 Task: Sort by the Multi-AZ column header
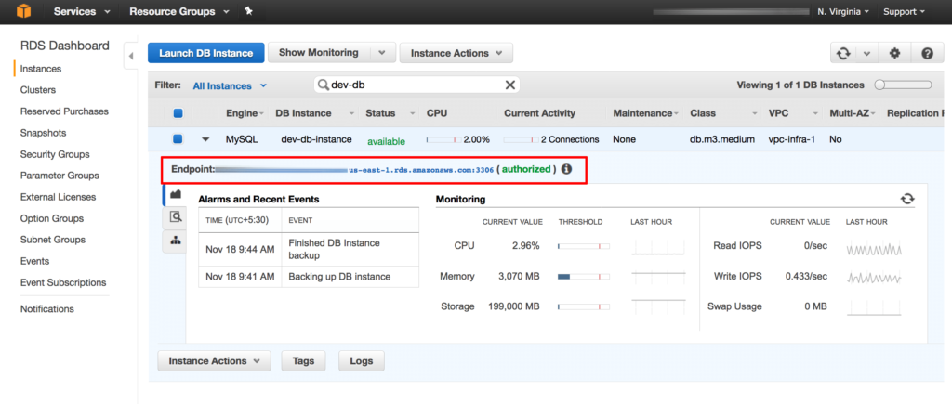click(852, 113)
